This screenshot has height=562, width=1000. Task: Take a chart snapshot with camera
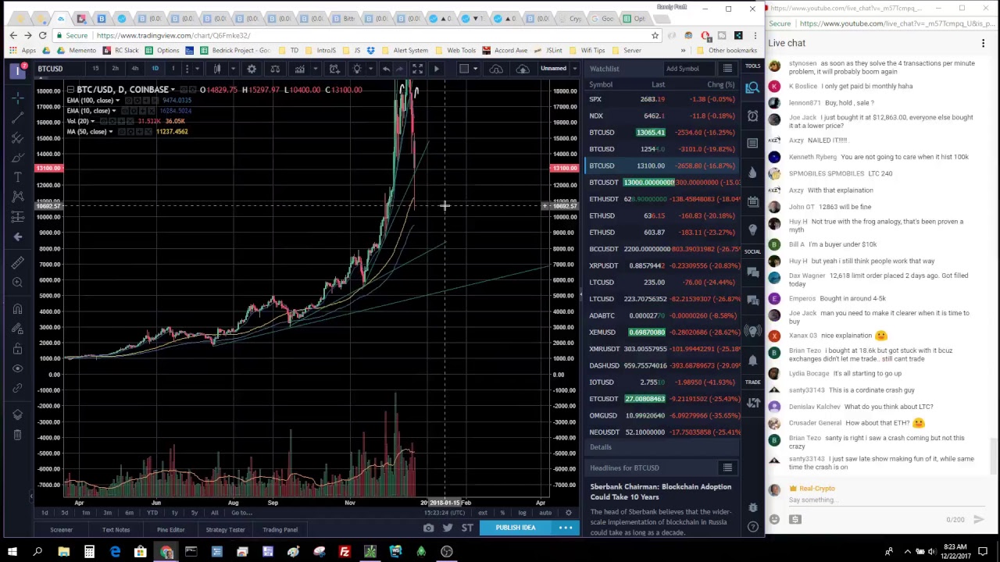(428, 528)
